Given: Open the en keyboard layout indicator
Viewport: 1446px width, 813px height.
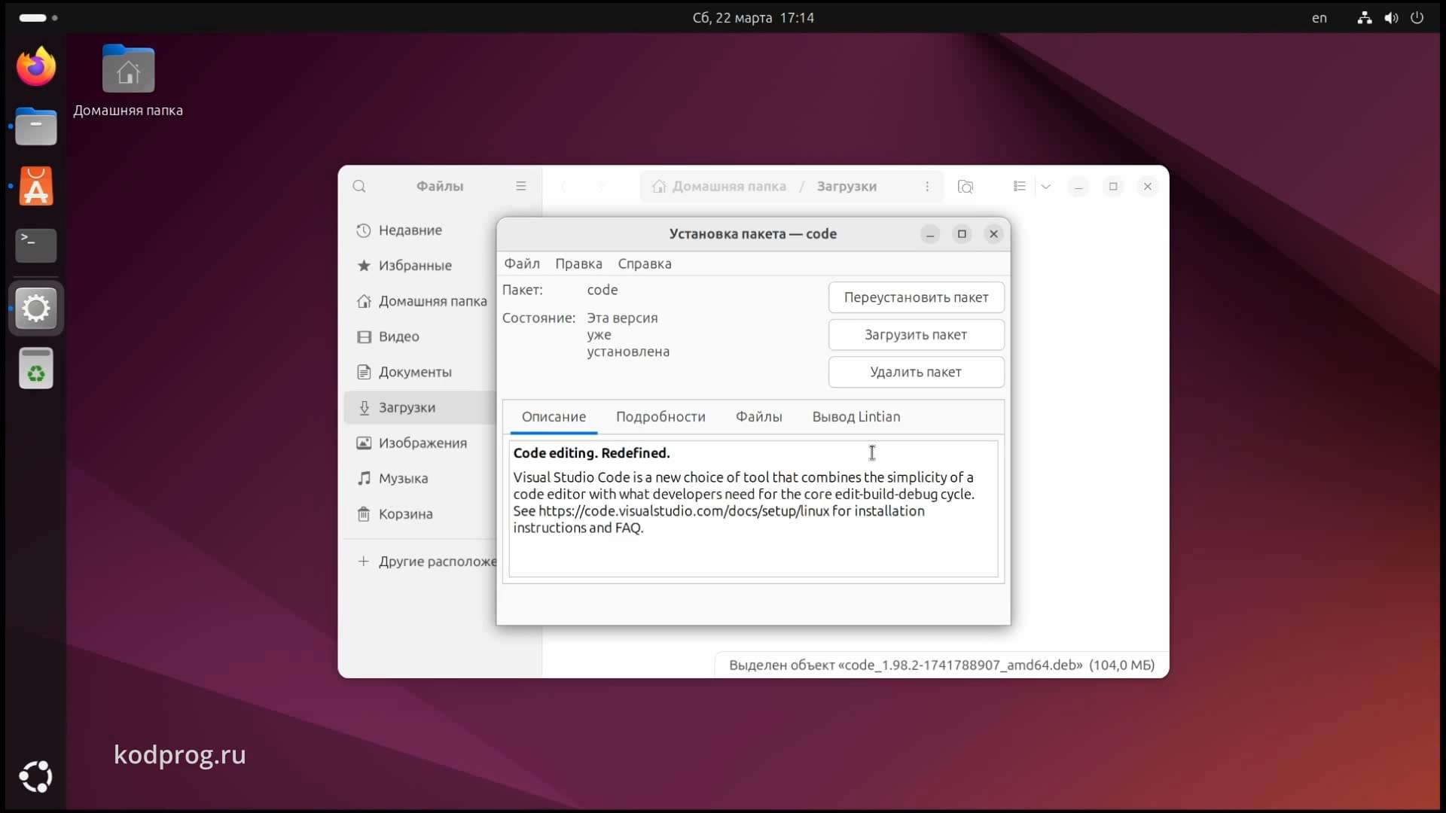Looking at the screenshot, I should [x=1319, y=17].
